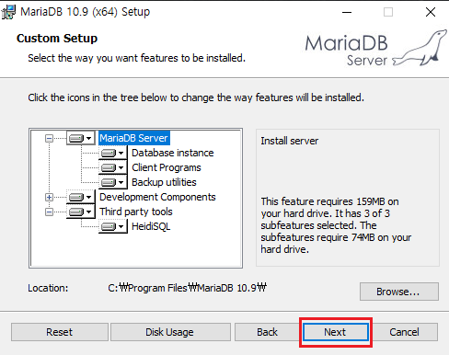Minimize the MariaDB Setup window

coord(347,12)
